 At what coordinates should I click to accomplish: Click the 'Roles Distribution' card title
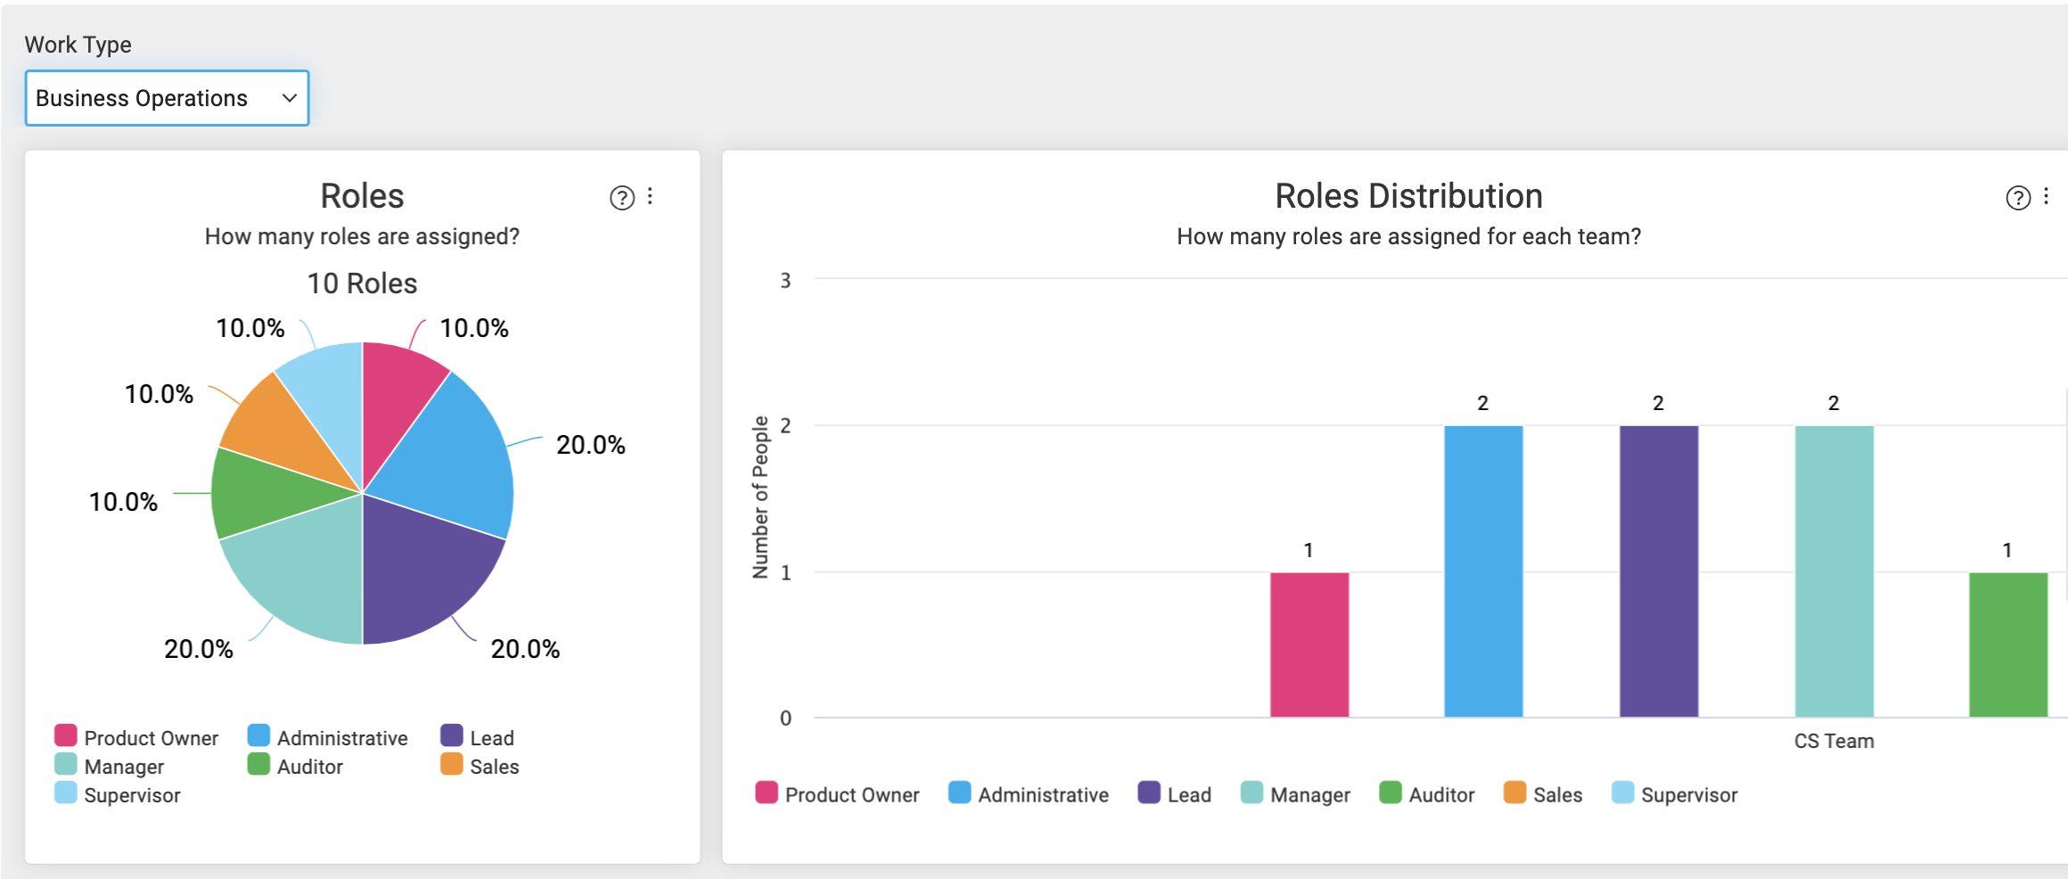[1408, 196]
